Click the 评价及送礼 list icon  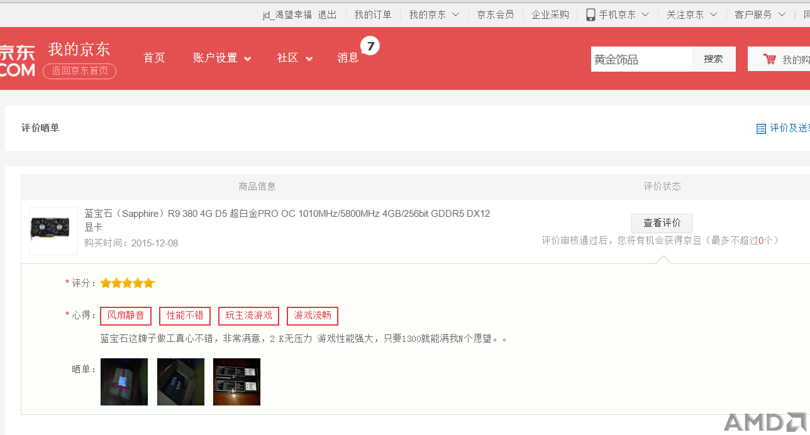click(x=761, y=128)
